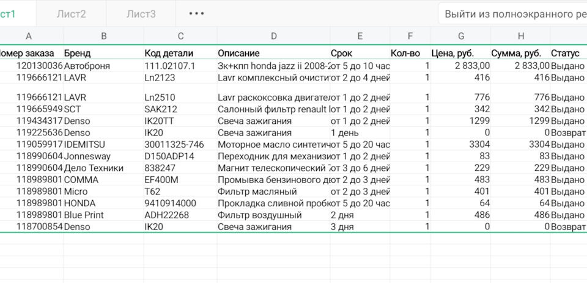
Task: Click the Кол-во header cell
Action: [x=410, y=53]
